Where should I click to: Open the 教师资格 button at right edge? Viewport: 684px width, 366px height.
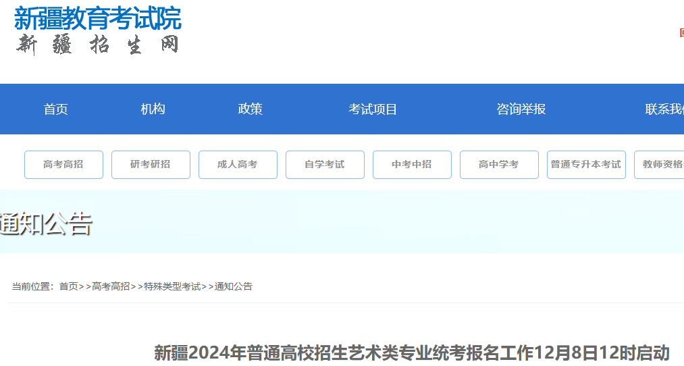[660, 165]
